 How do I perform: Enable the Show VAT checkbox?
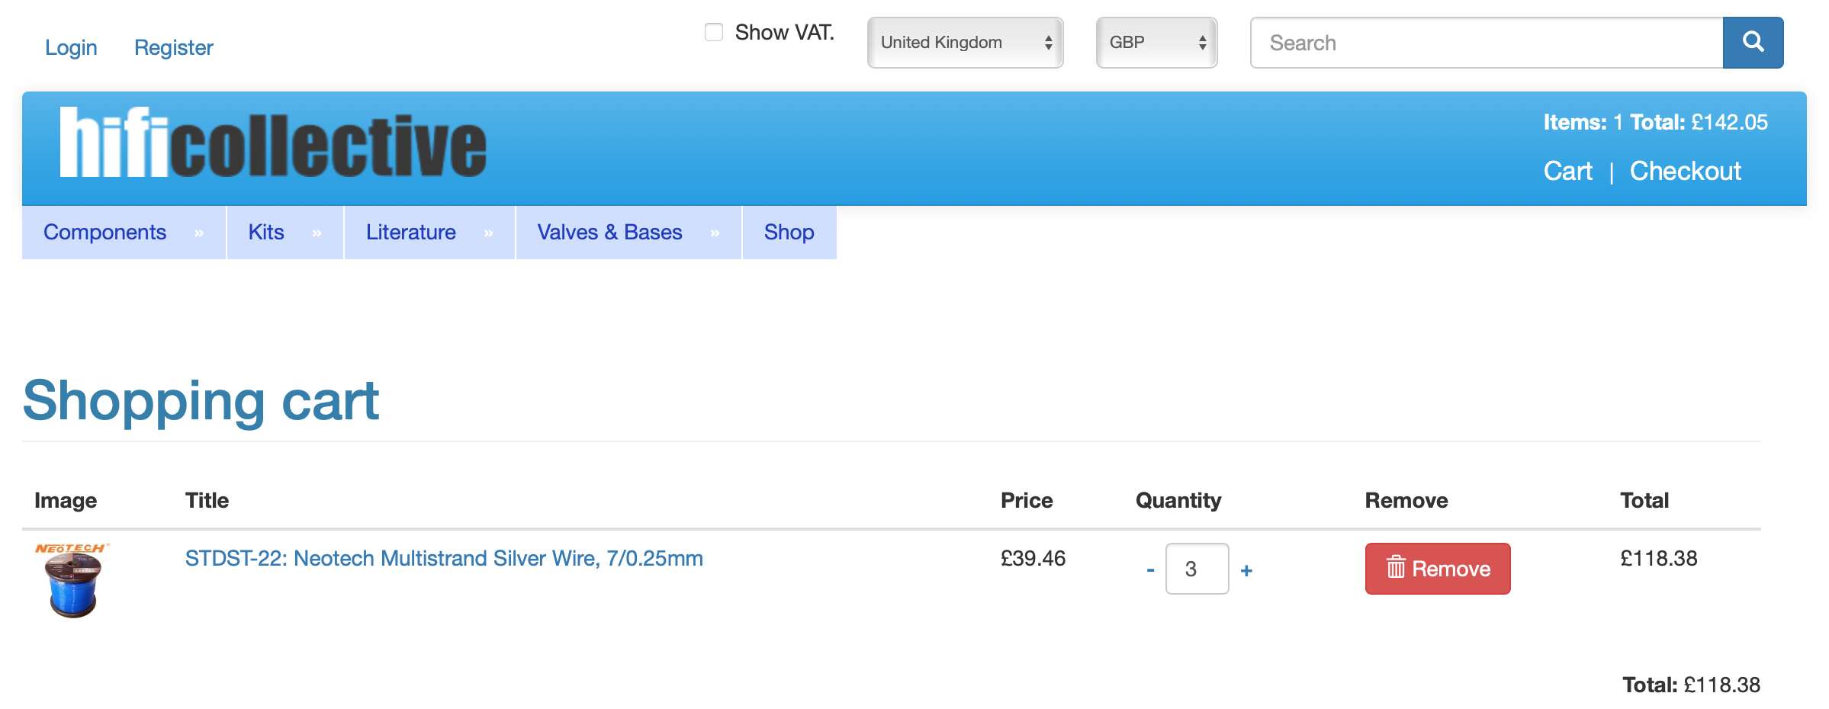click(714, 32)
